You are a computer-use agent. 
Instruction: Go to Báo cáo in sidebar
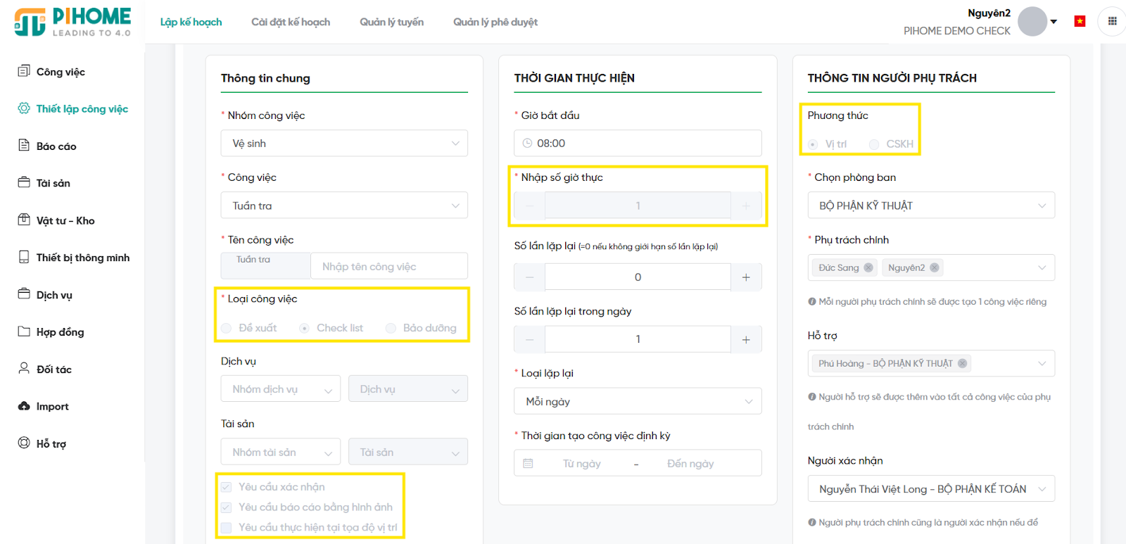pos(56,146)
